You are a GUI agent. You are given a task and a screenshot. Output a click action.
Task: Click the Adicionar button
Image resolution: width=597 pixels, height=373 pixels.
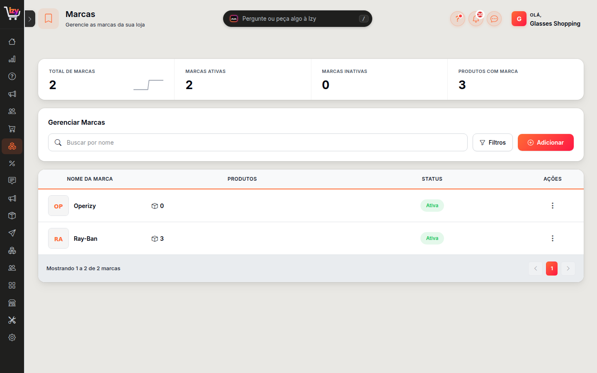pos(546,143)
